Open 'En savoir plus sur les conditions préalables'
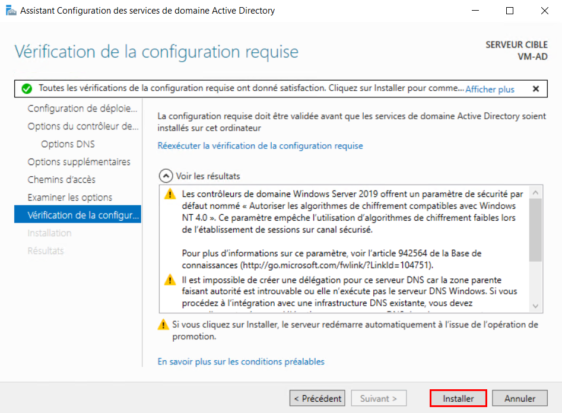 [241, 361]
